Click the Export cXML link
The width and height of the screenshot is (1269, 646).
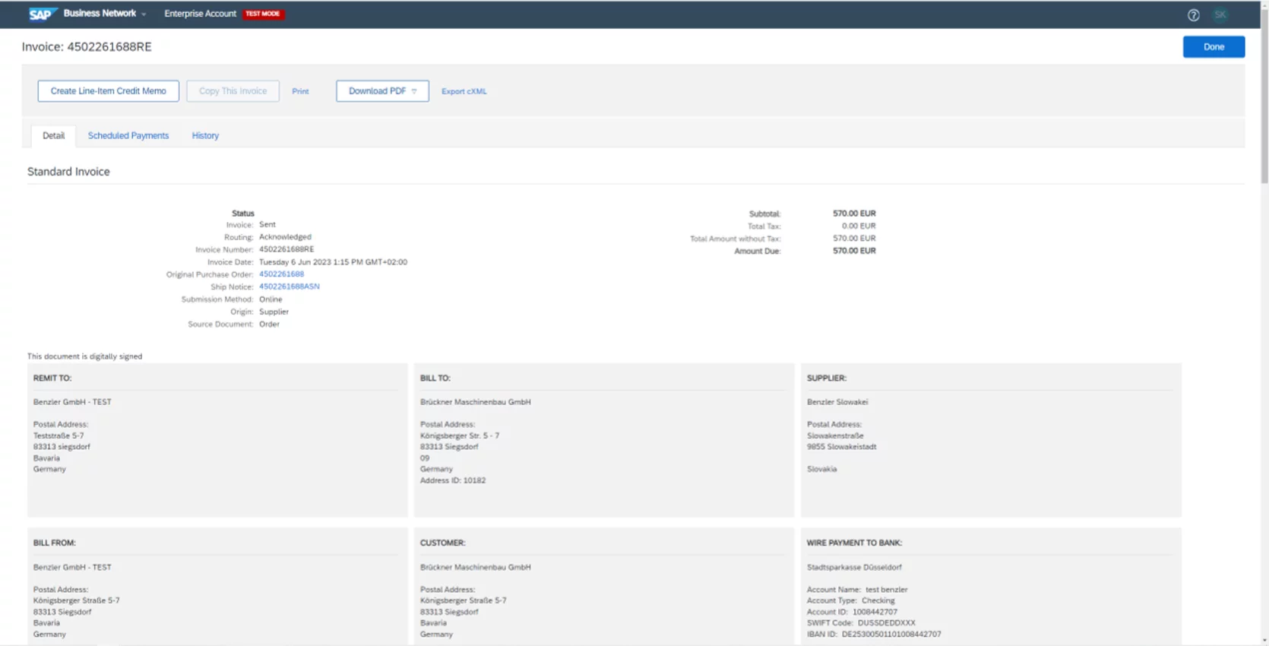(x=464, y=91)
